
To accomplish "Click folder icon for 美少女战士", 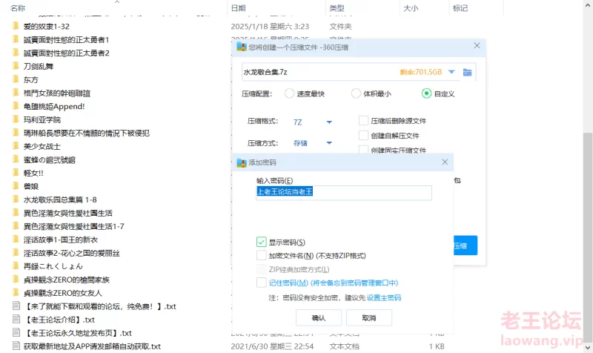I will [x=16, y=146].
